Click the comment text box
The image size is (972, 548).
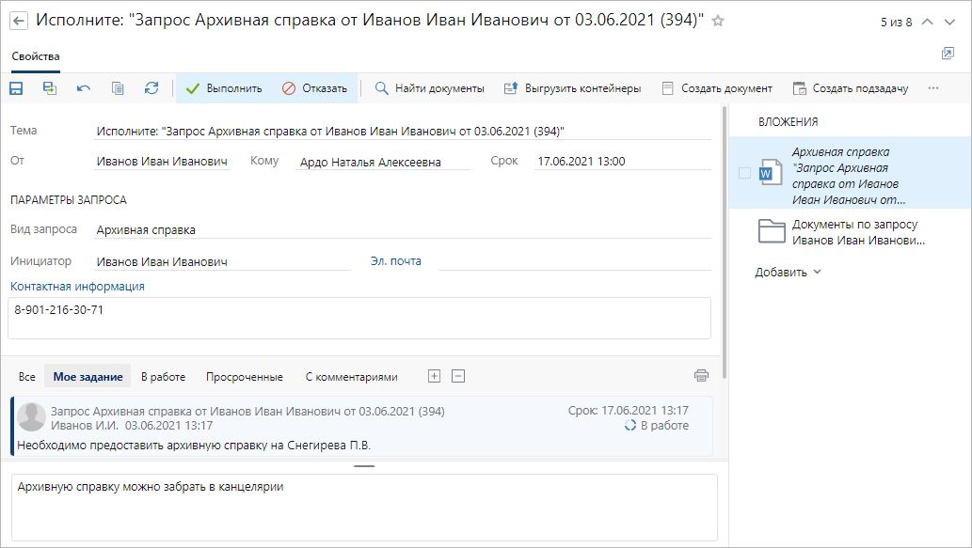click(364, 508)
